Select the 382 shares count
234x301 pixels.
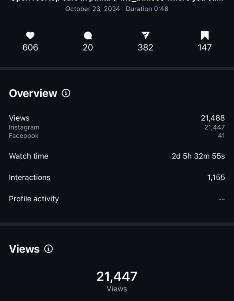pyautogui.click(x=145, y=47)
